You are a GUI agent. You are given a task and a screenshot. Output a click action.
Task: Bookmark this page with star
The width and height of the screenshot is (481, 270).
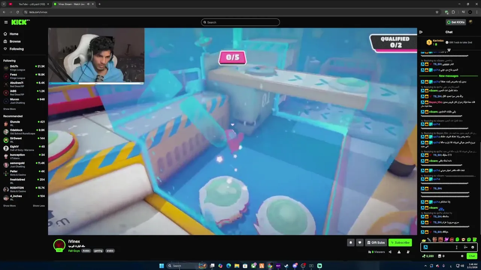click(x=437, y=12)
